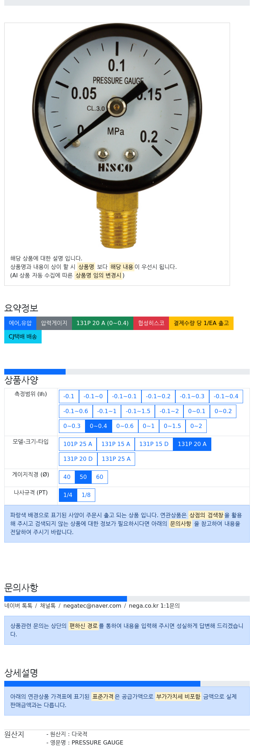The height and width of the screenshot is (747, 254).
Task: Click the 131P 20 A (0~0.4) green tag
Action: click(x=103, y=323)
